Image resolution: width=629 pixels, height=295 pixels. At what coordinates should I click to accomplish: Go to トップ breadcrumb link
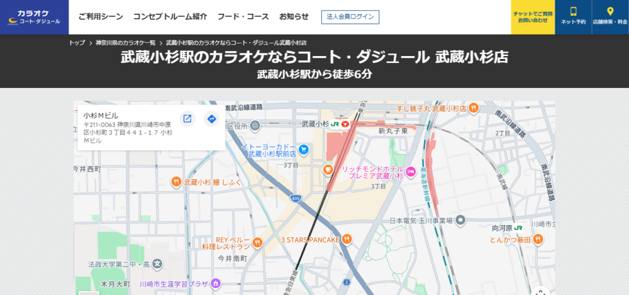pos(77,43)
